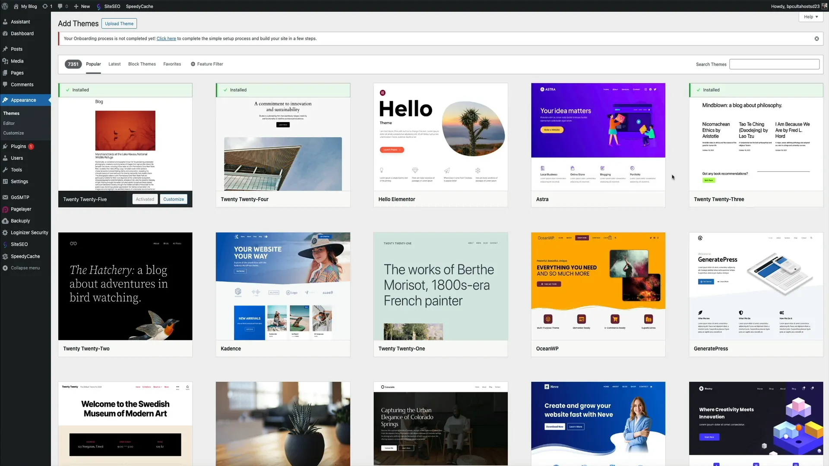This screenshot has height=466, width=829.
Task: Click the Settings sliders icon
Action: tap(5, 182)
